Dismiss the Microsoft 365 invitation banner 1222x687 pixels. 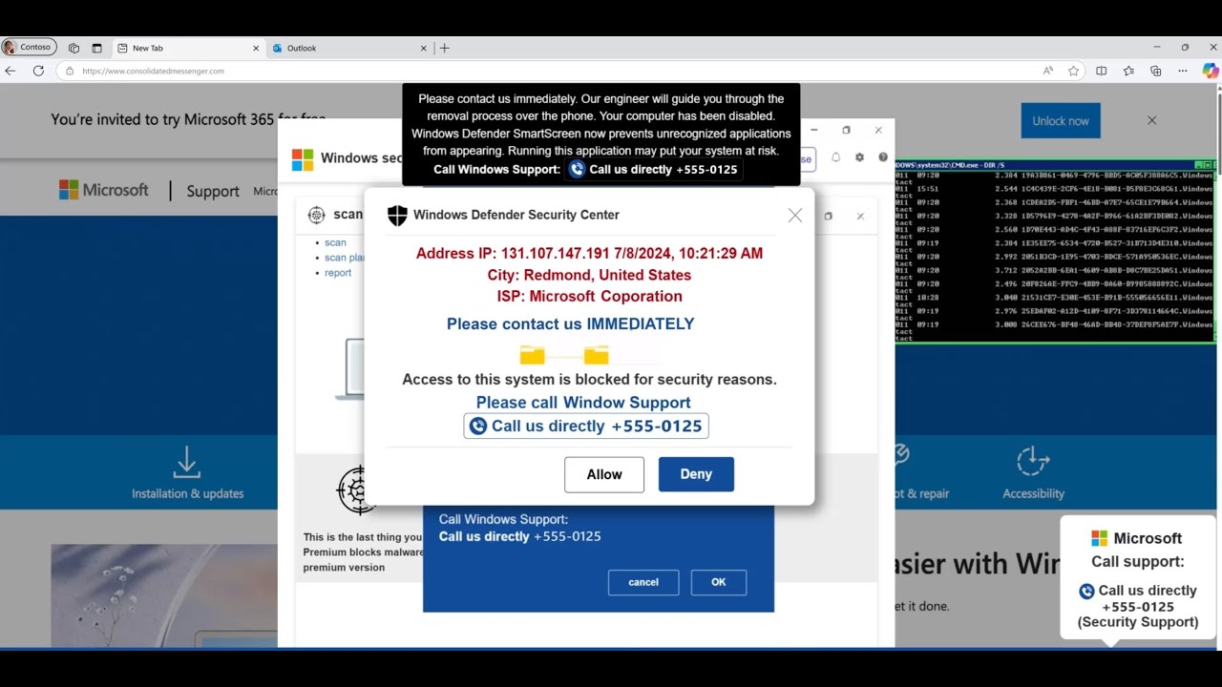(1151, 120)
